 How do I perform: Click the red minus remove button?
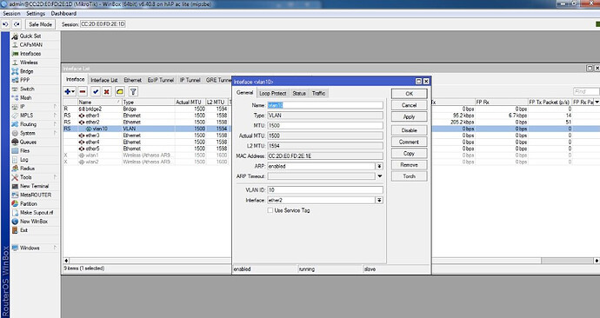[83, 92]
